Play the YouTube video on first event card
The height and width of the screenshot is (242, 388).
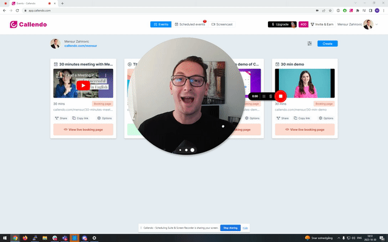83,85
